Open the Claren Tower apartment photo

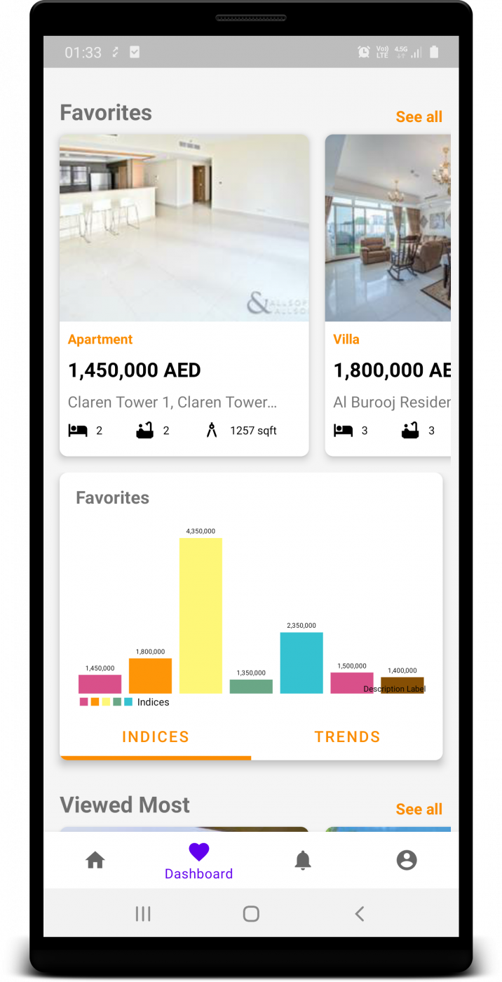point(184,228)
